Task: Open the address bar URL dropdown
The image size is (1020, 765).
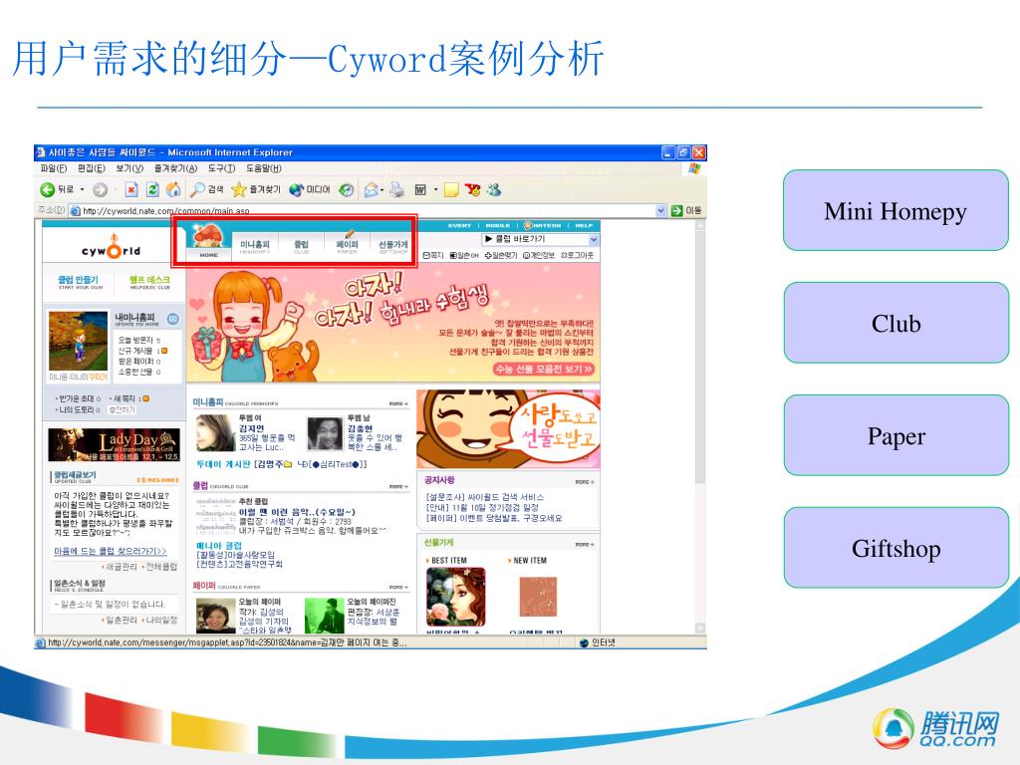Action: point(661,210)
